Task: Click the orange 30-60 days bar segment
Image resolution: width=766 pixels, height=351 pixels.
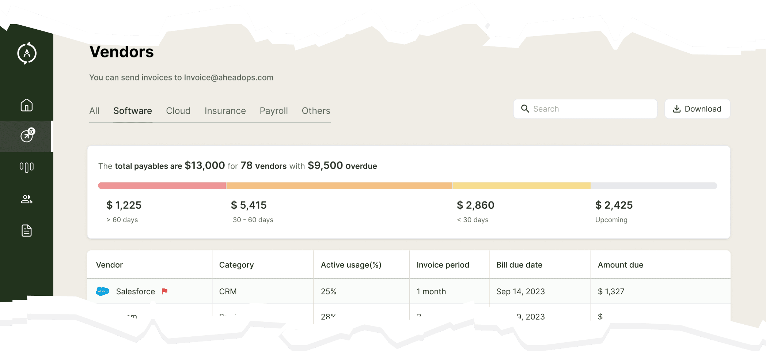Action: pos(339,186)
